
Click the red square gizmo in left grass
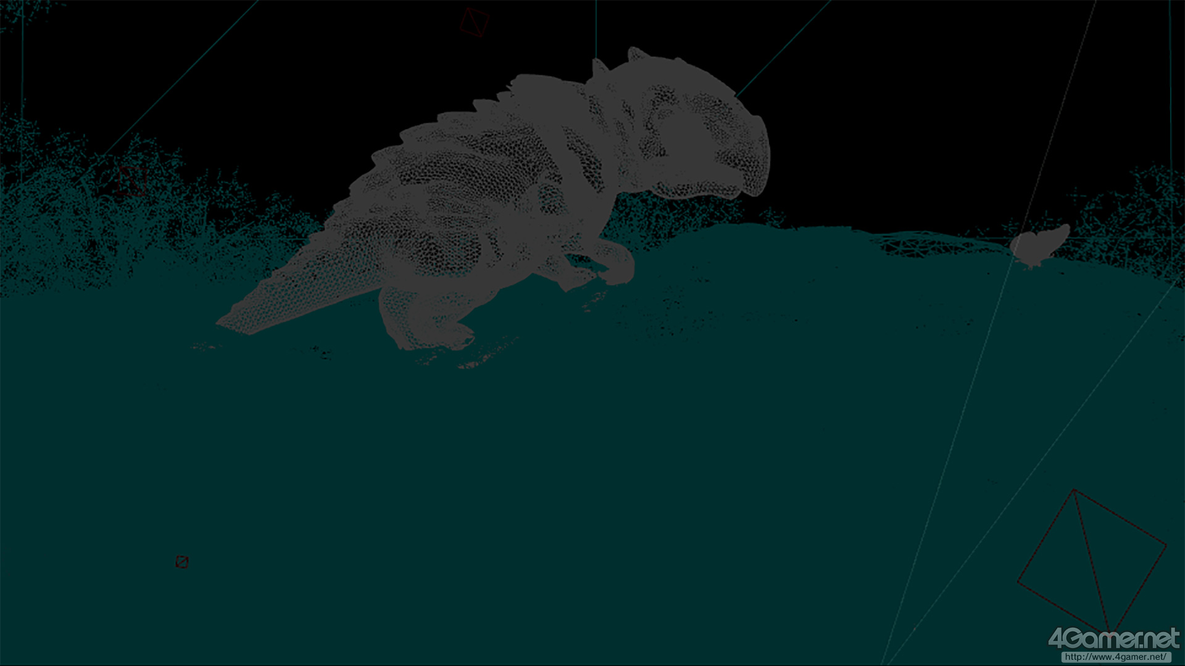pyautogui.click(x=131, y=181)
